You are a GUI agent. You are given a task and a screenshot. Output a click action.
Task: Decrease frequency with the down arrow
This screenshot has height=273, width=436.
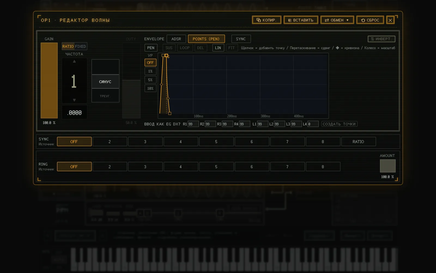pos(74,100)
